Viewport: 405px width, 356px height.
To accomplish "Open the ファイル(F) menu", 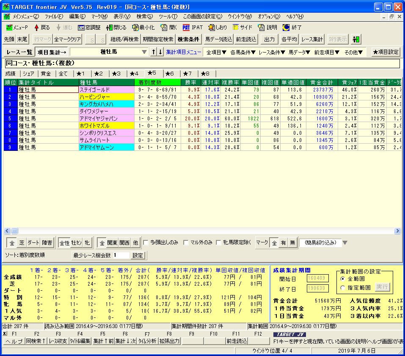I will 54,17.
